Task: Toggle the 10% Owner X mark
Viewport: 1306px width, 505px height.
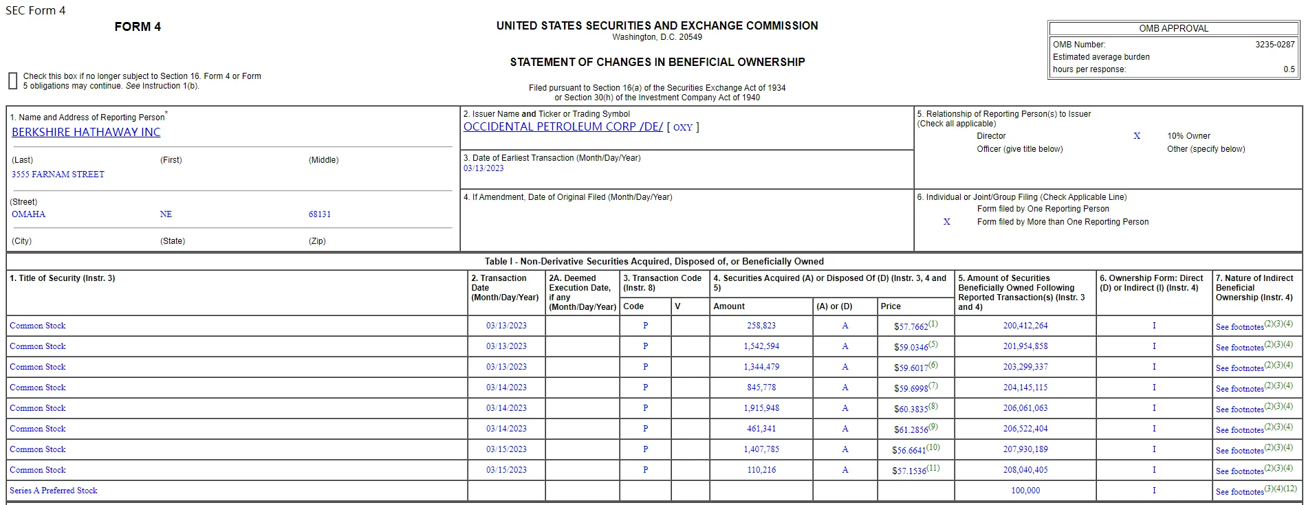Action: coord(1137,136)
